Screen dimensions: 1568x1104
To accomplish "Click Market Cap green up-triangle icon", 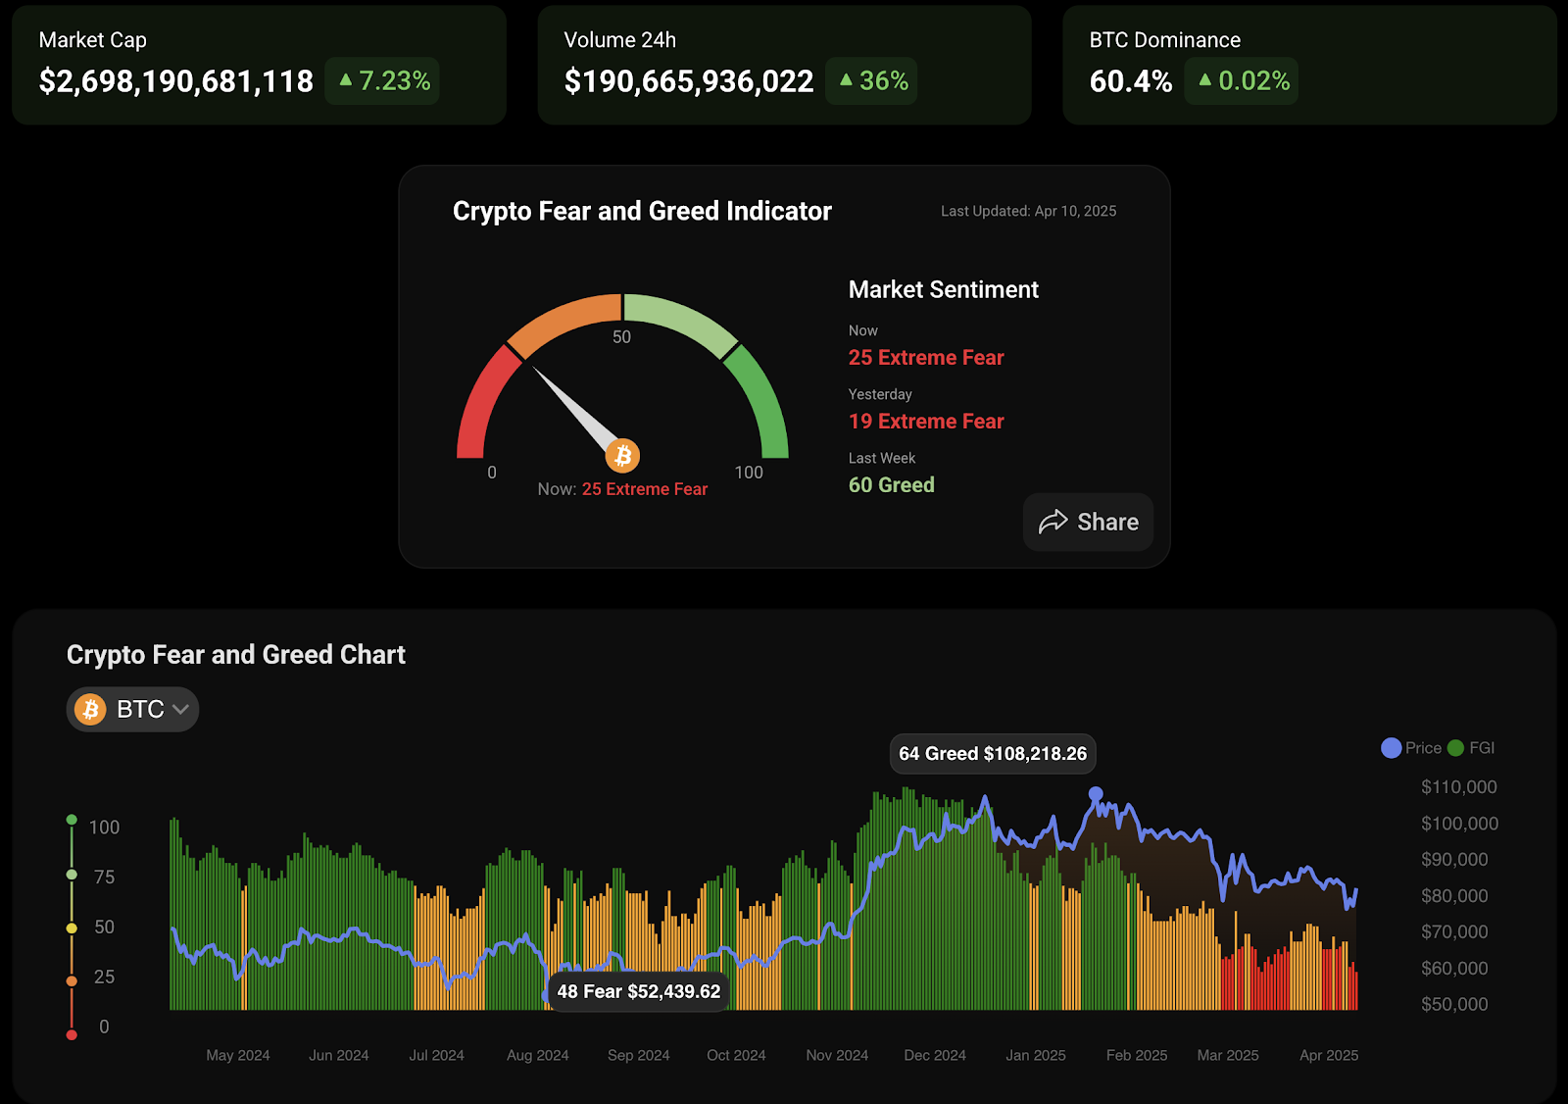I will tap(345, 80).
